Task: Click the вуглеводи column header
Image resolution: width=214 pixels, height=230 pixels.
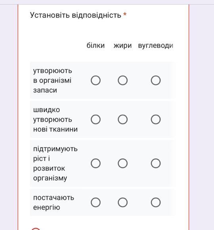Action: point(156,46)
